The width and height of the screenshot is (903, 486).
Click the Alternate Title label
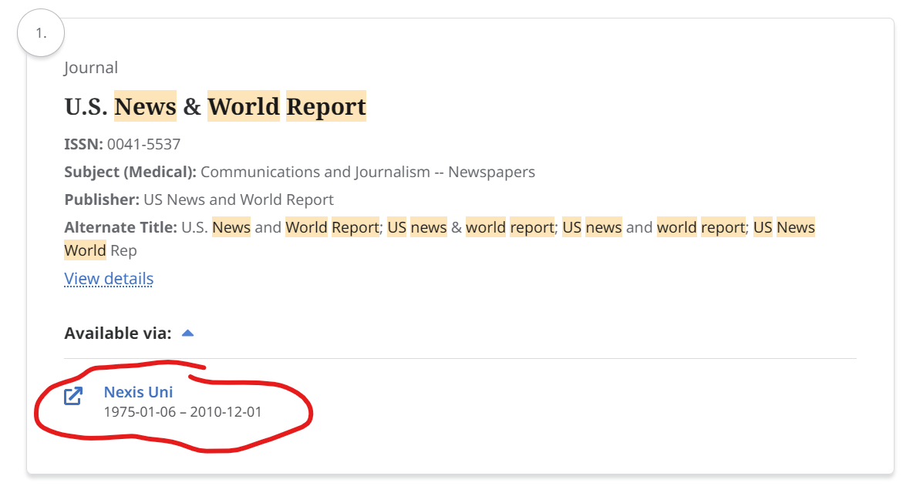pyautogui.click(x=120, y=227)
